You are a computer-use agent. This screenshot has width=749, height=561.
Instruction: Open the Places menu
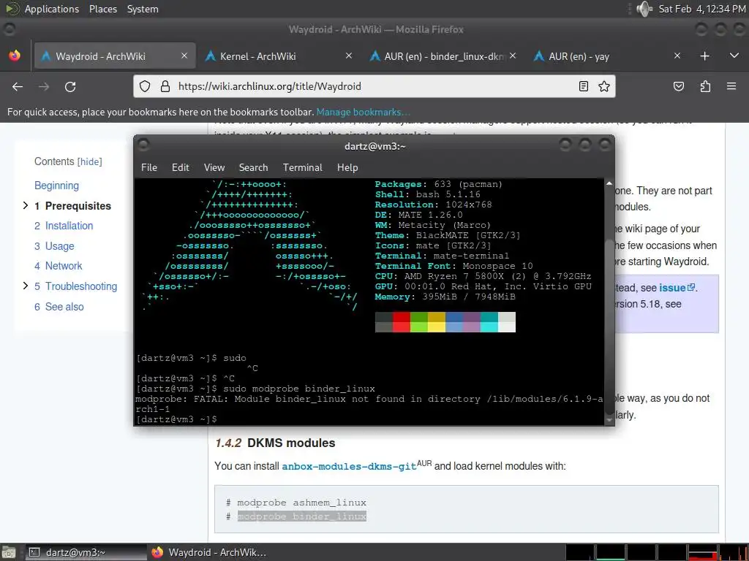click(x=102, y=9)
